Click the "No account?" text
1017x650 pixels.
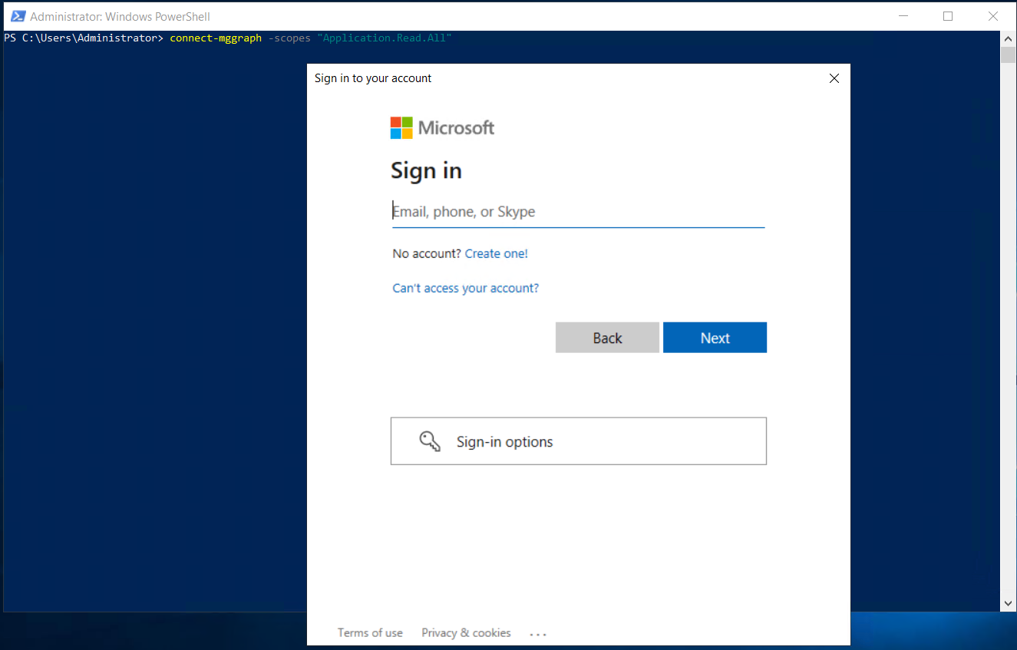coord(427,253)
